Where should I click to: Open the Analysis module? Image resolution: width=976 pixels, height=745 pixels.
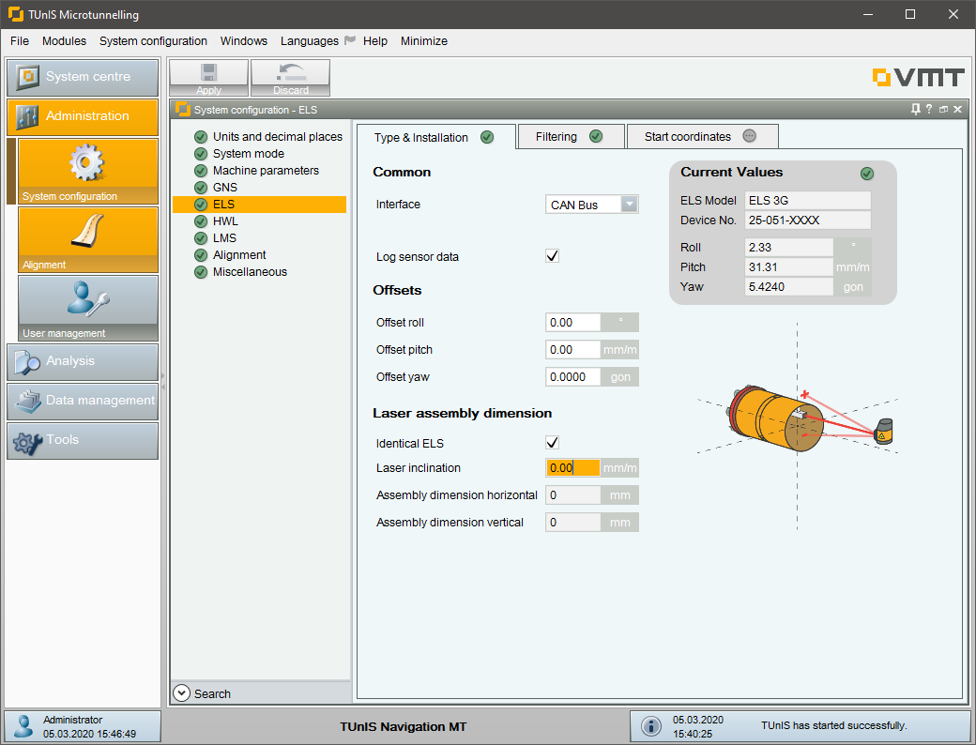point(83,361)
